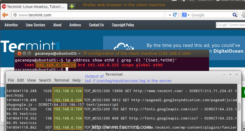Open the About nav link
245x131 pixels.
(57, 25)
